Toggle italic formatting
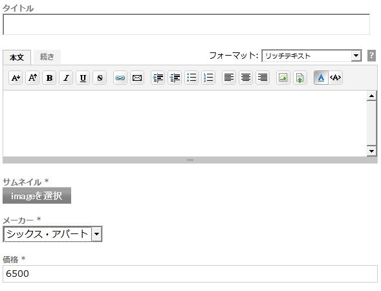Viewport: 381px width, 291px height. click(66, 78)
